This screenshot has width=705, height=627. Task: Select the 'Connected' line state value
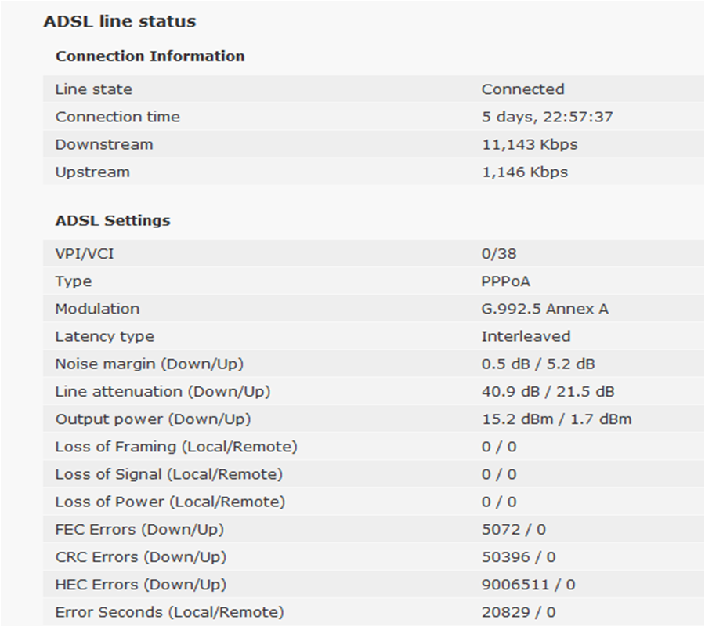(523, 89)
